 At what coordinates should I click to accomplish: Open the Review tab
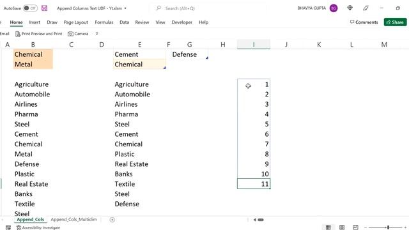[142, 22]
